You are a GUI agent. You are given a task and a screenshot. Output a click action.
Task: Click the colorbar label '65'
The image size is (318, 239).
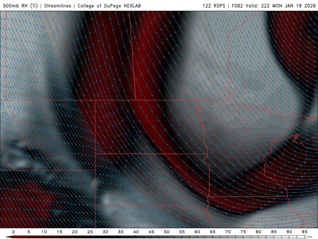coord(213,232)
